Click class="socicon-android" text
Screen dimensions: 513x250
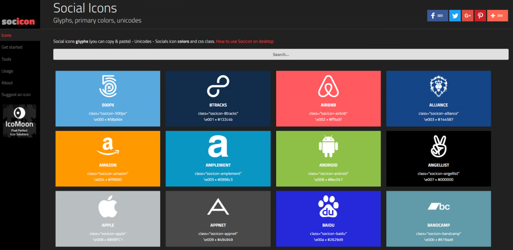328,173
